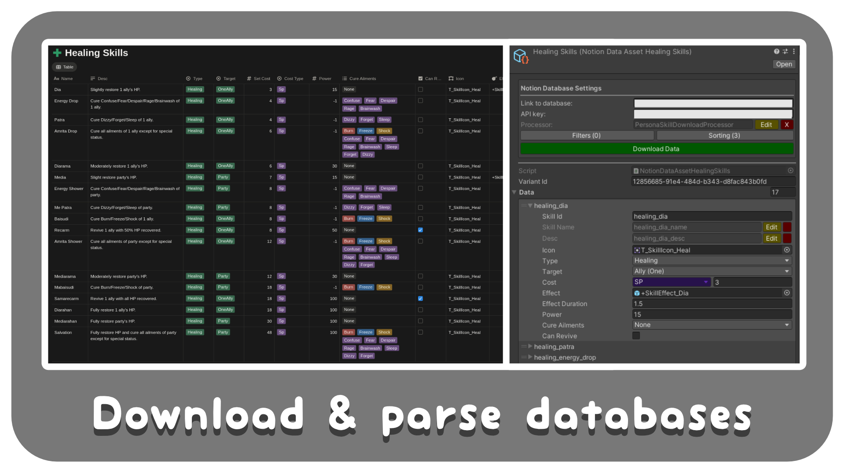Click the red button beside Desc Edit

787,238
